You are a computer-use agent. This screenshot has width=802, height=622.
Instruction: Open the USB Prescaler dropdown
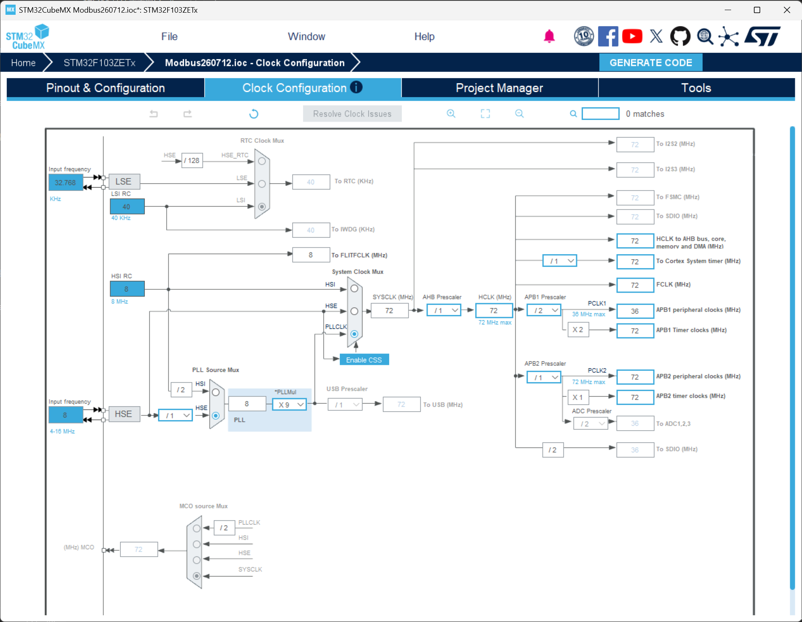pos(345,405)
